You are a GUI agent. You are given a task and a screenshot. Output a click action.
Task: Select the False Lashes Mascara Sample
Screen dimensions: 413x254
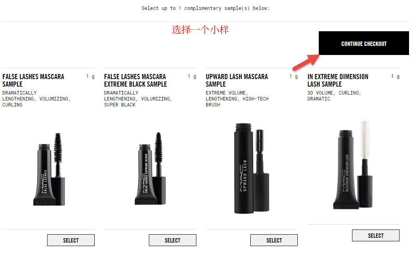[71, 240]
